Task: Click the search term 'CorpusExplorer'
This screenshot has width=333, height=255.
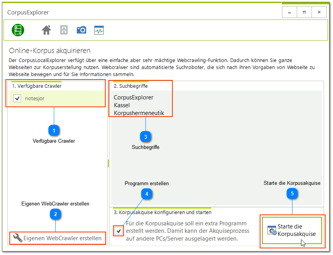Action: click(134, 97)
